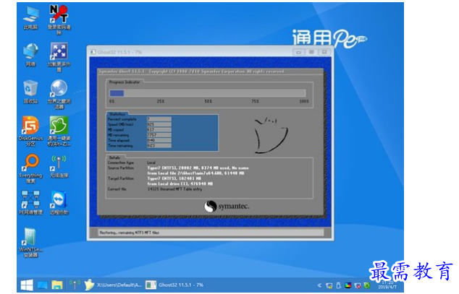The image size is (459, 294).
Task: Open the WinNTSetup installer shortcut
Action: tap(30, 242)
